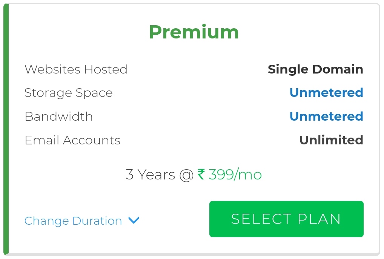Click the Websites Hosted label
The image size is (384, 259).
pos(76,69)
